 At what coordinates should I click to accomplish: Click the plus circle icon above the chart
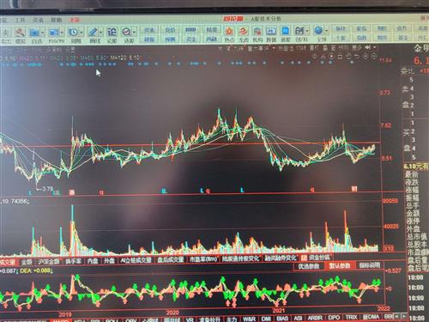[366, 57]
